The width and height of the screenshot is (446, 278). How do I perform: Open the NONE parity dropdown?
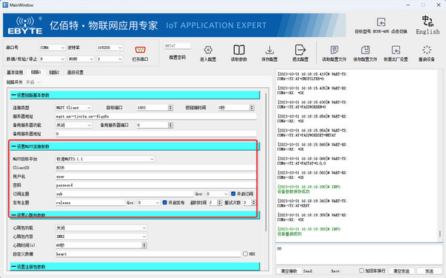tap(81, 59)
